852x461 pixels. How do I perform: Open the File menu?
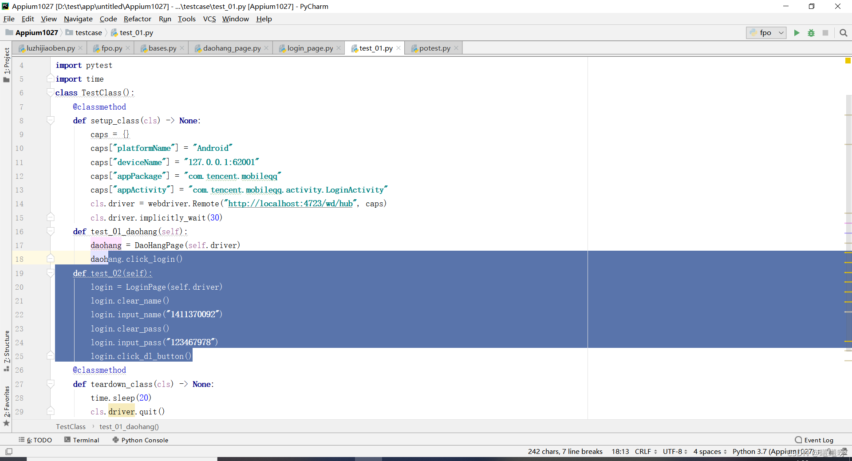[x=9, y=19]
